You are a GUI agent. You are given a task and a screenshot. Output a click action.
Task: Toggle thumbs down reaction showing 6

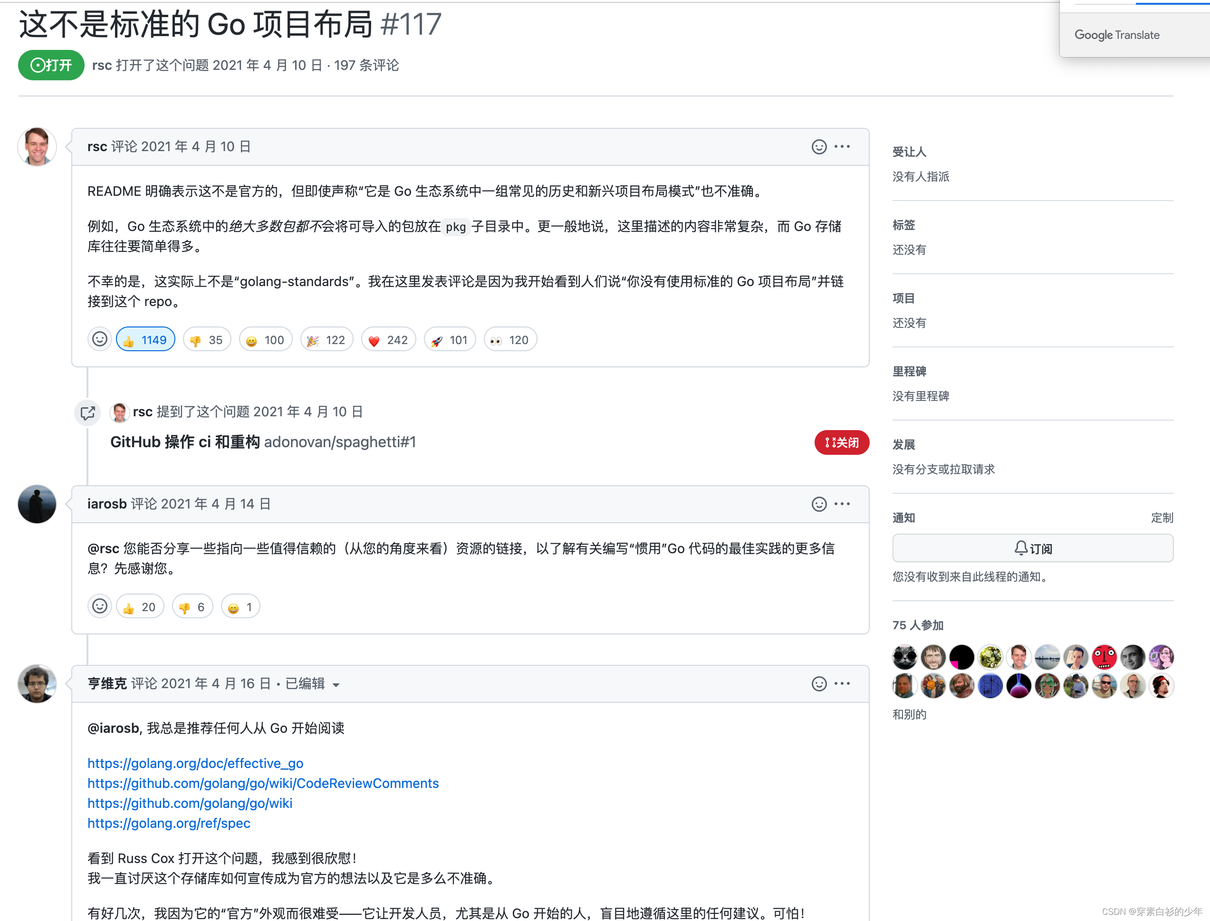coord(192,607)
